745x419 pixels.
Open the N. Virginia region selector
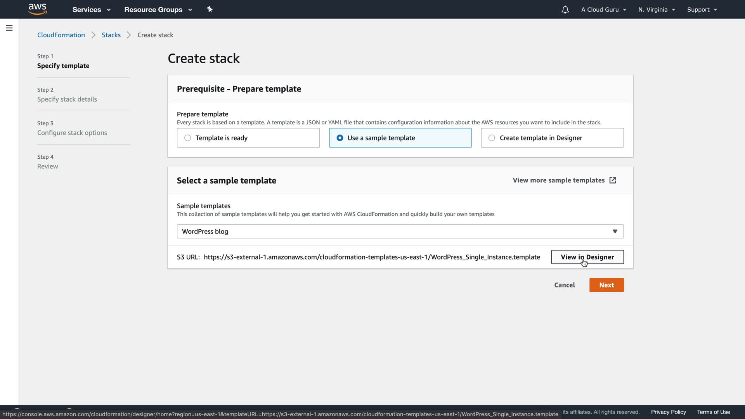(657, 10)
